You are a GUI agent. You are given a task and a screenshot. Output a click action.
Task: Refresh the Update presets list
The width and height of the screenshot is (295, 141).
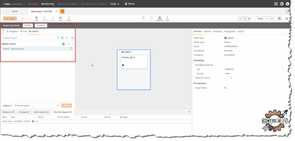coord(73,38)
